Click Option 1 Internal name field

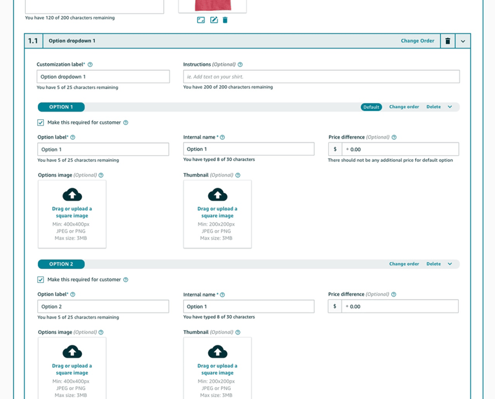(x=249, y=149)
